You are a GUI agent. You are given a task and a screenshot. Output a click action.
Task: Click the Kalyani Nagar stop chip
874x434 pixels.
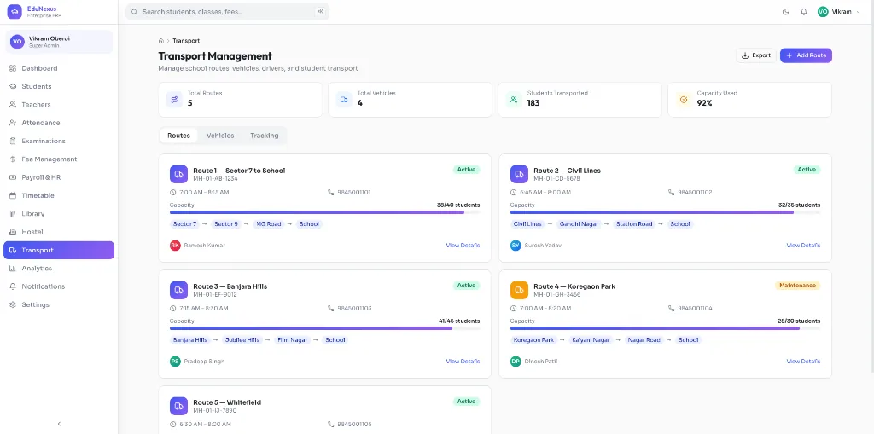point(591,340)
